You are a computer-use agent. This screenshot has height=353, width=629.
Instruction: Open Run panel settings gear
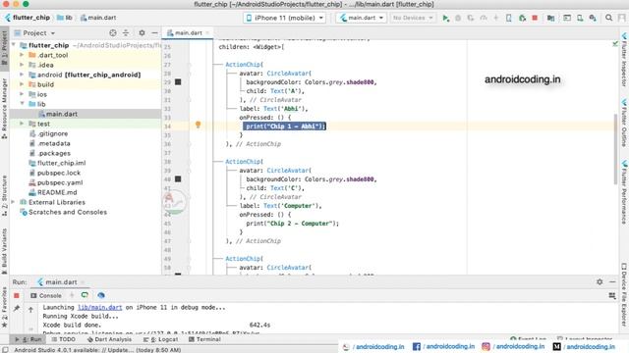pyautogui.click(x=600, y=281)
